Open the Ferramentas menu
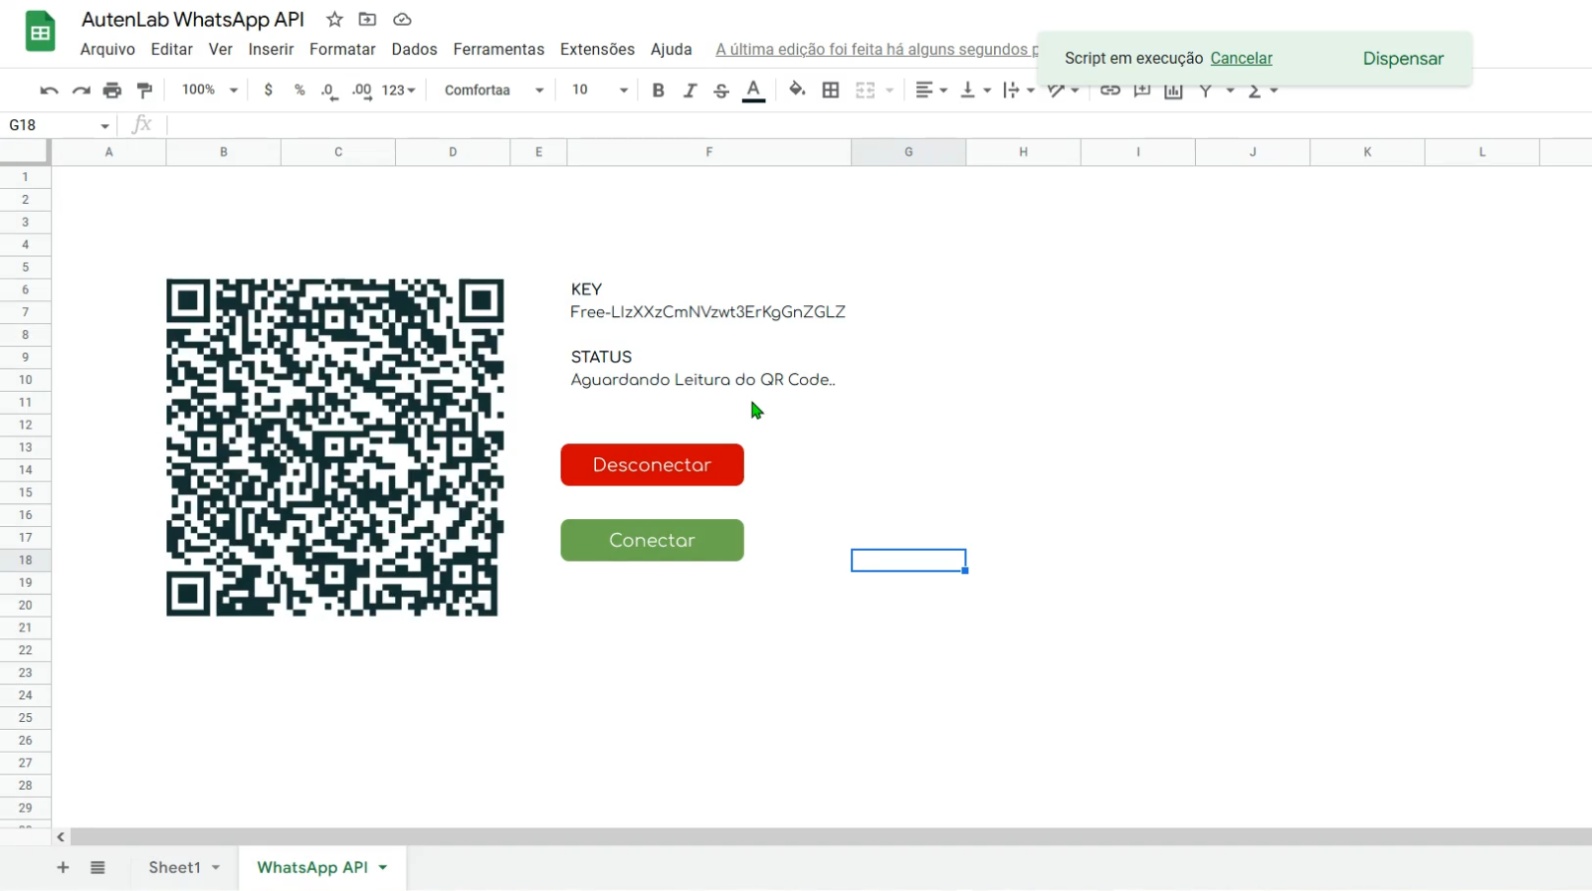The image size is (1592, 891). (498, 49)
